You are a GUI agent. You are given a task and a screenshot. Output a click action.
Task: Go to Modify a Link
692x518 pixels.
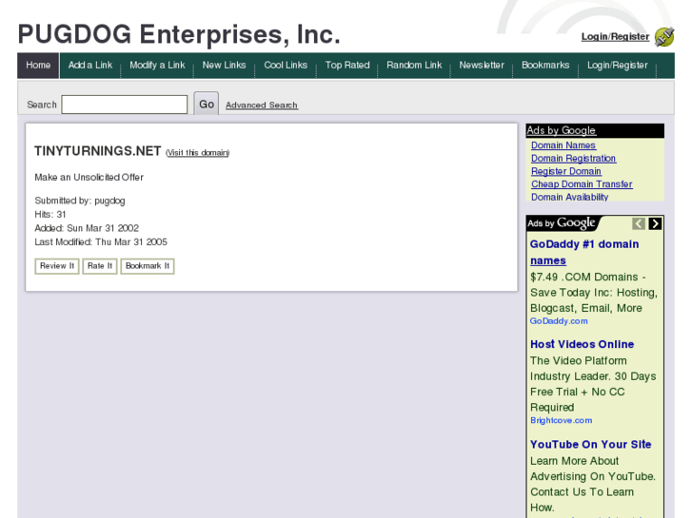[157, 66]
